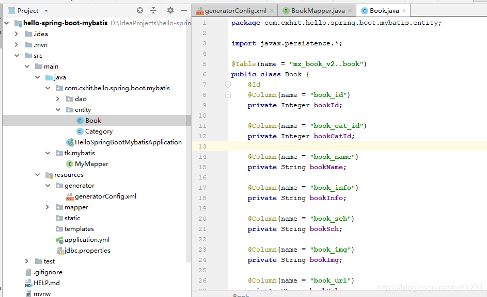Select the templates folder
This screenshot has height=297, width=487.
pos(79,229)
